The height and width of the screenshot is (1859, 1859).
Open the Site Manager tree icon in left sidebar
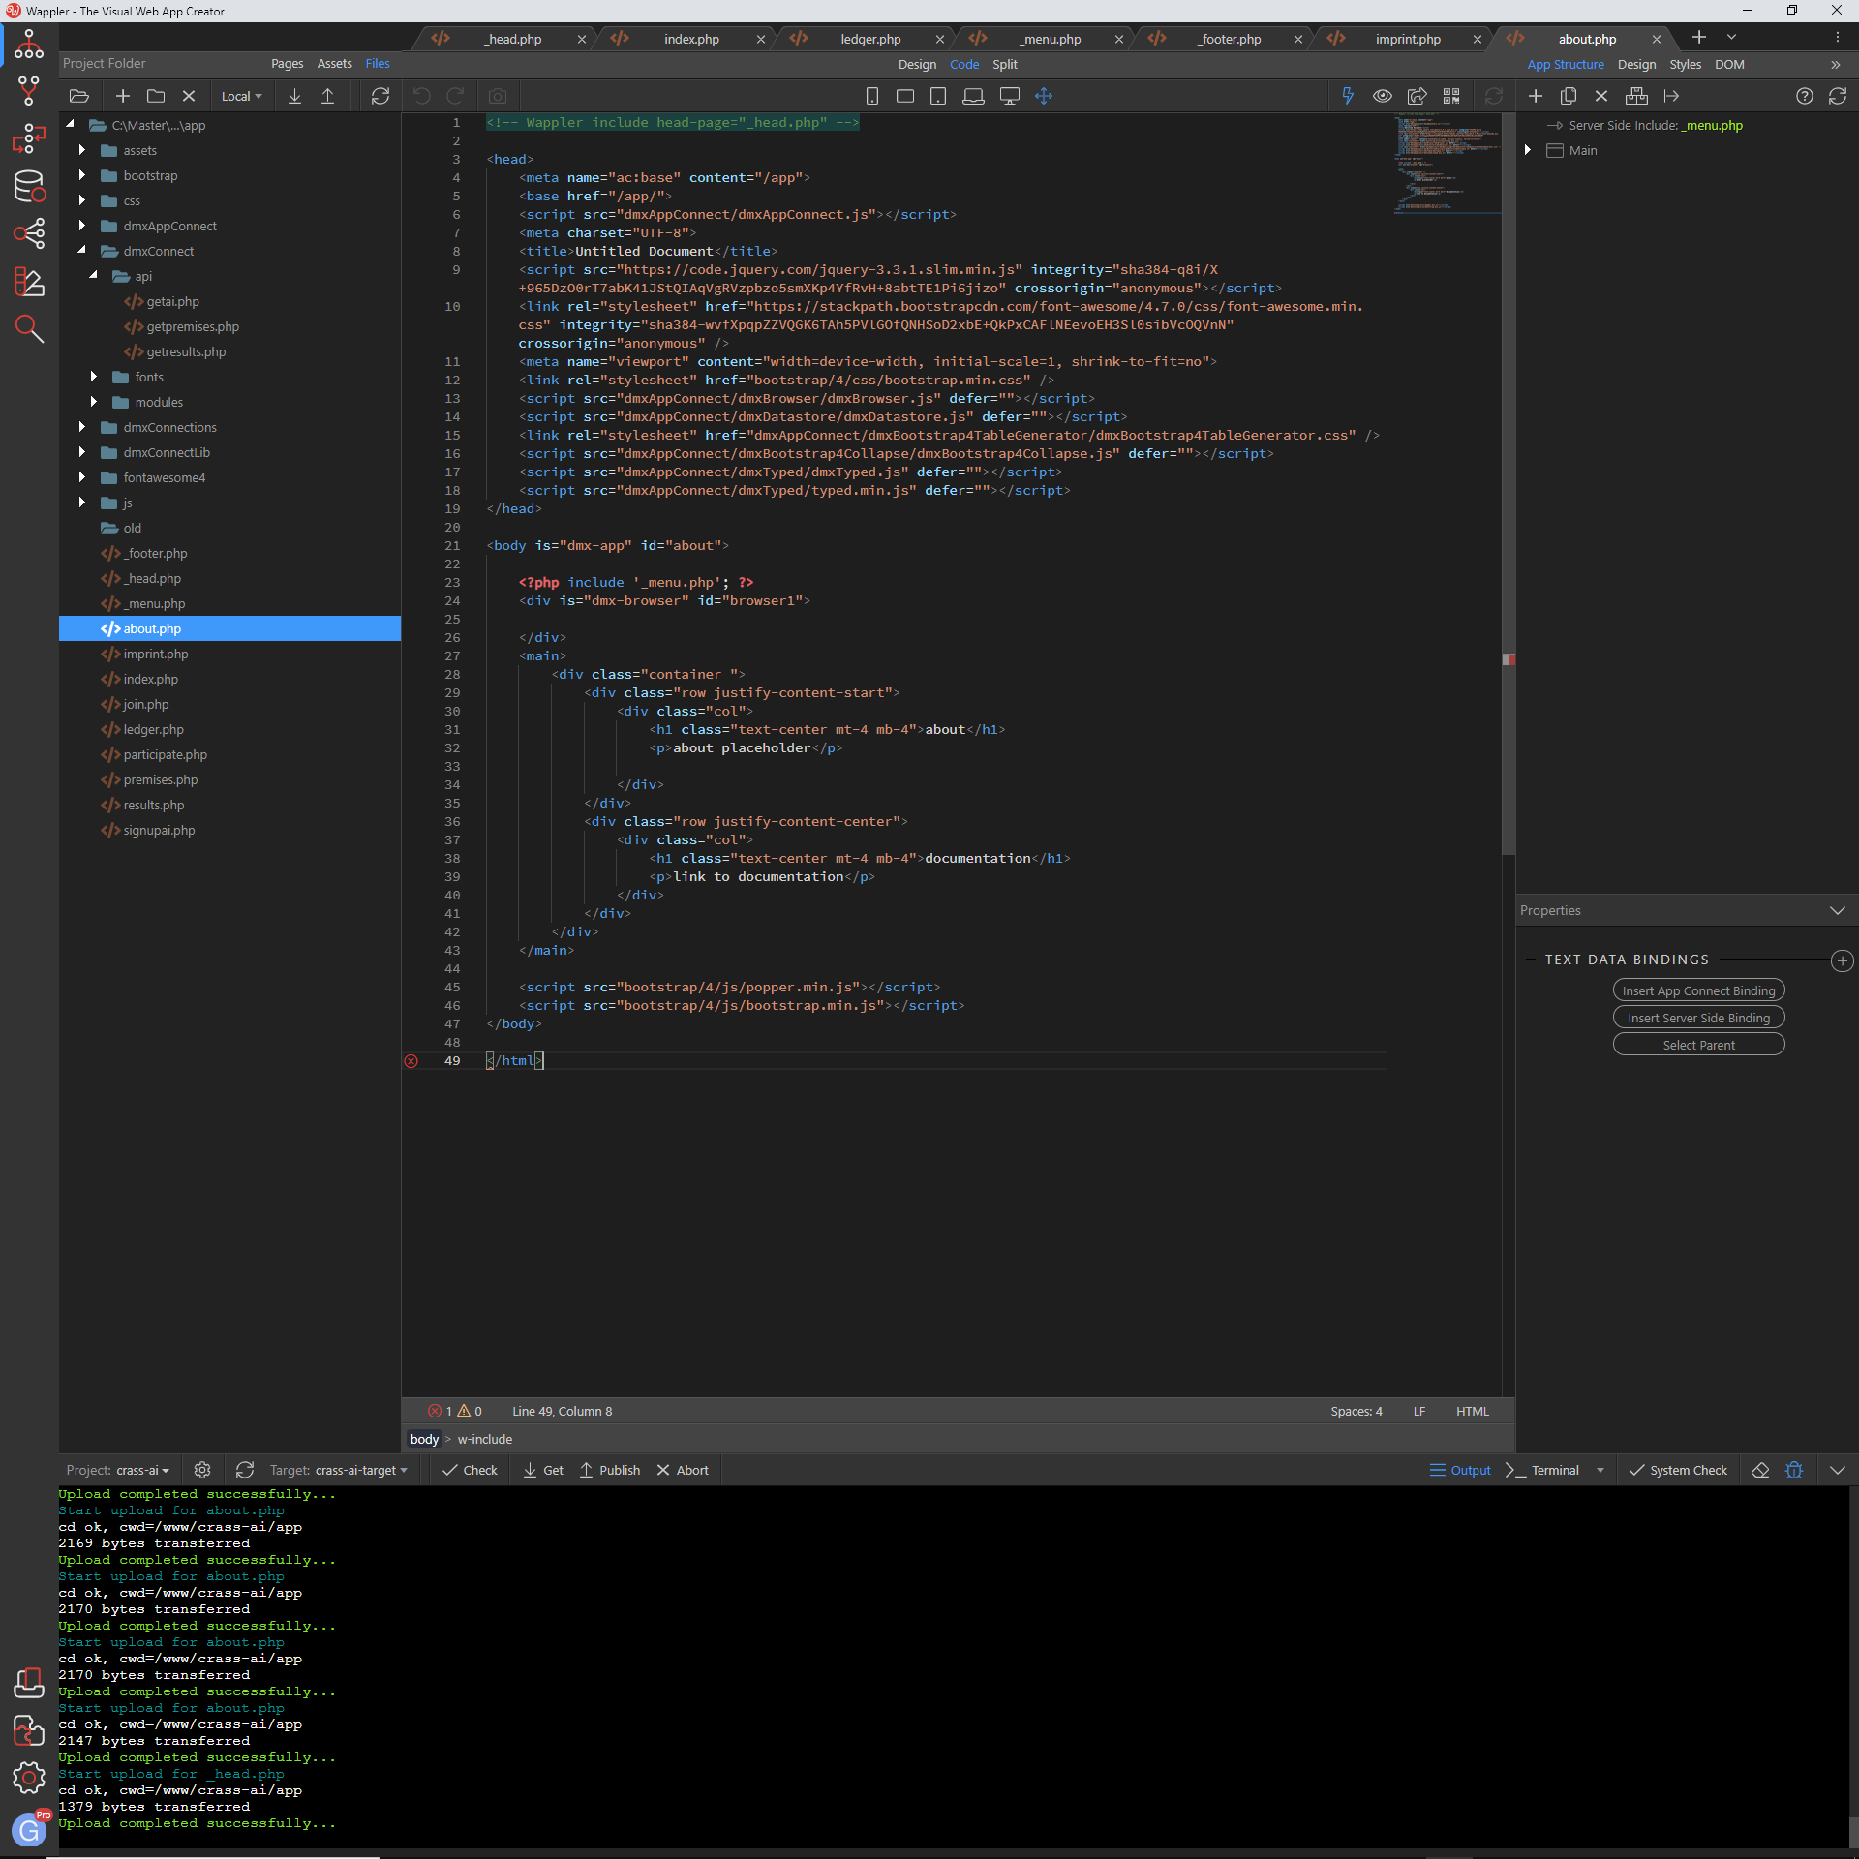29,44
